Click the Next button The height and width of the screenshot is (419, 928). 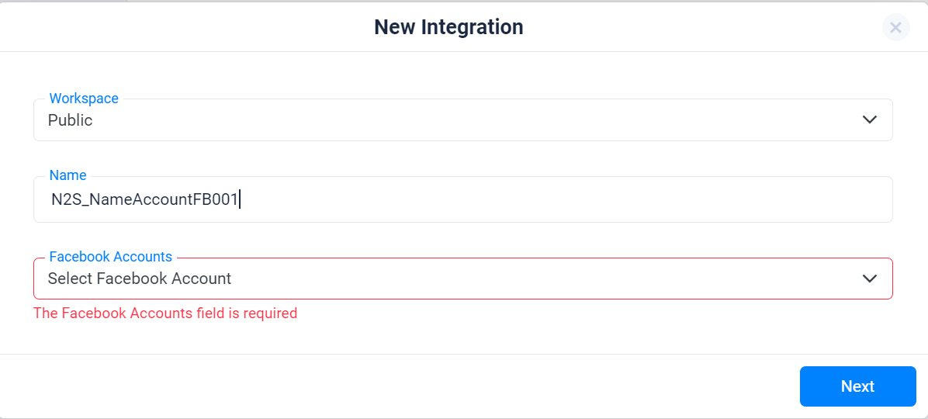(x=857, y=386)
